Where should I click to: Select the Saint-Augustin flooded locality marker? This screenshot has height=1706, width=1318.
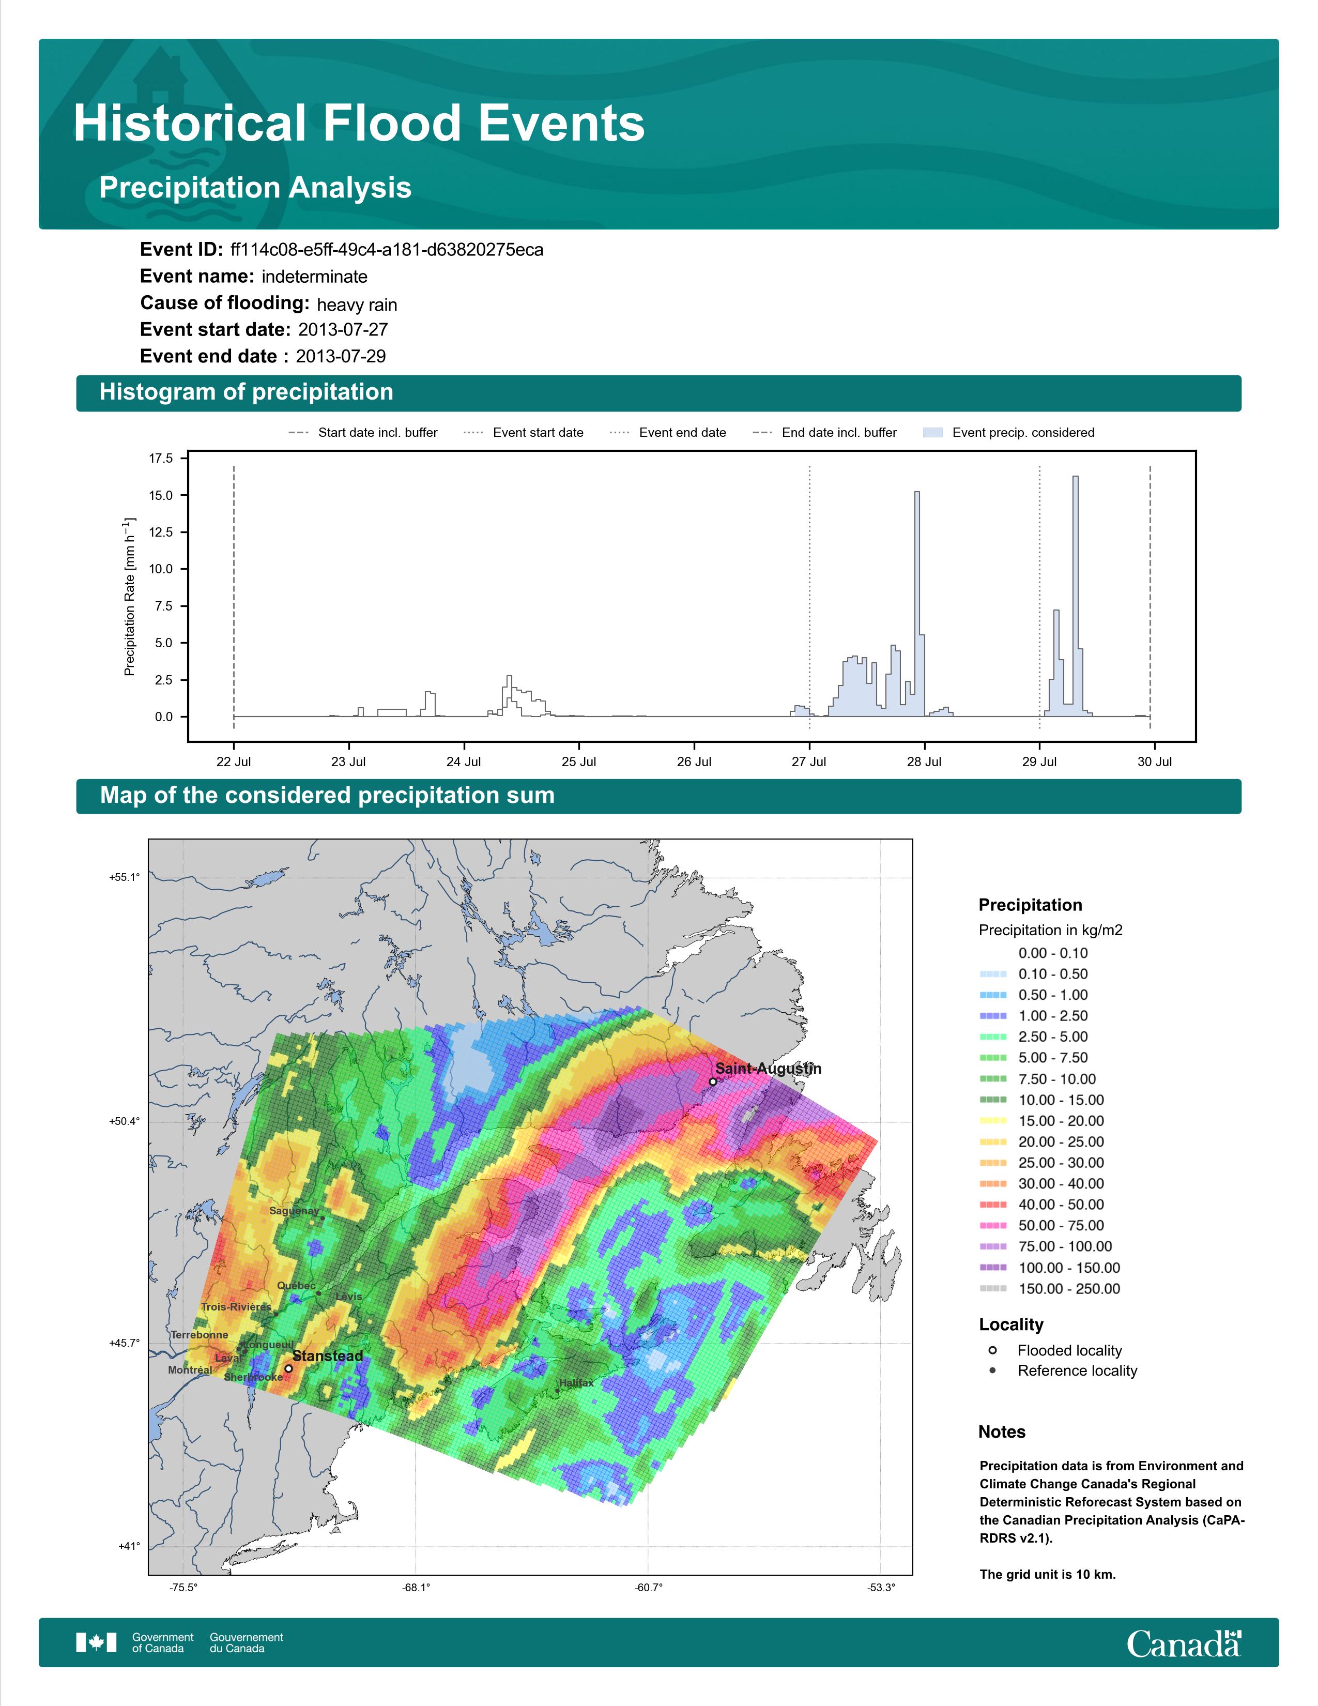tap(713, 1082)
